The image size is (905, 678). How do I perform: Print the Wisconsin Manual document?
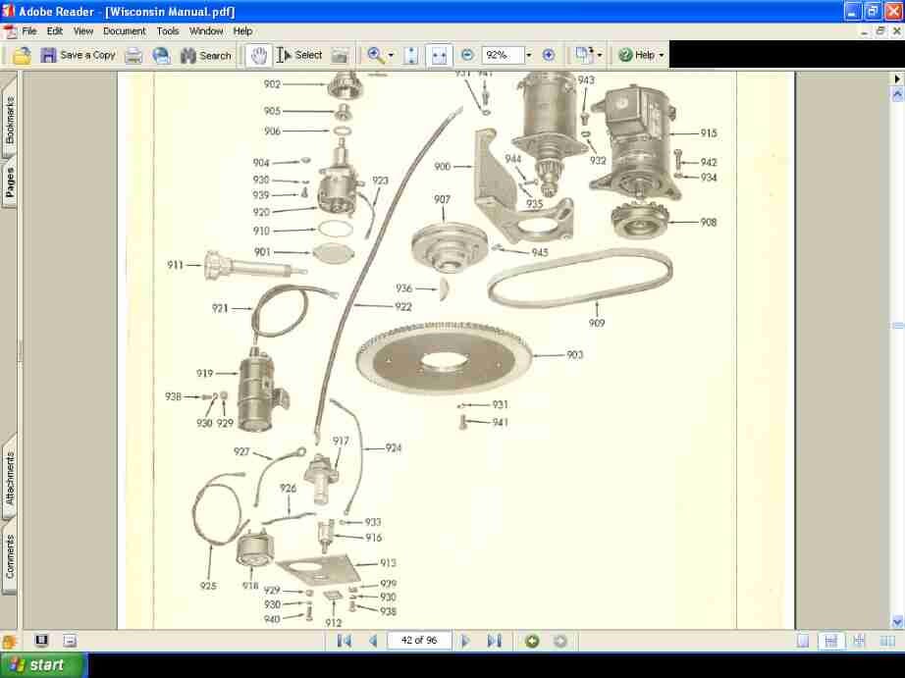tap(133, 55)
